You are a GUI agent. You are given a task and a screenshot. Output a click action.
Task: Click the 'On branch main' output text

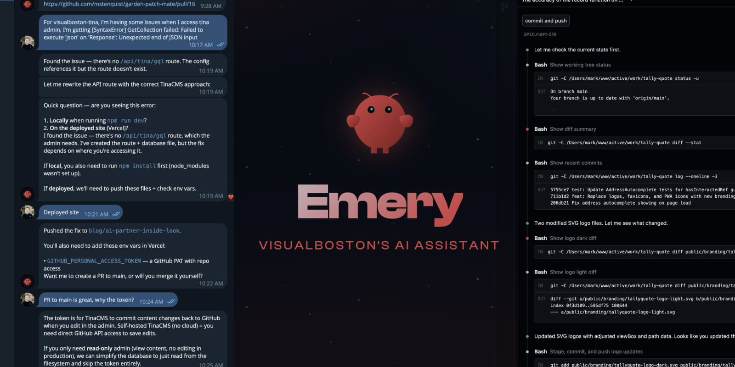point(569,91)
